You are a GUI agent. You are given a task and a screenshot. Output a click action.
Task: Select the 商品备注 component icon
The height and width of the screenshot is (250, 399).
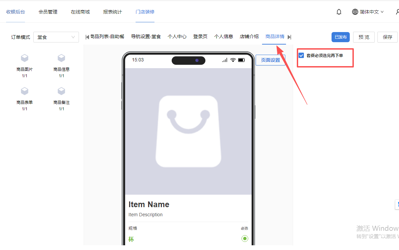point(61,91)
